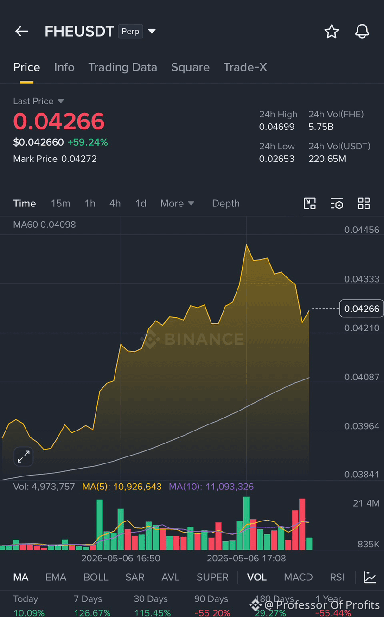384x617 pixels.
Task: Tap the 2026-05-06 17:08 time label
Action: [246, 558]
